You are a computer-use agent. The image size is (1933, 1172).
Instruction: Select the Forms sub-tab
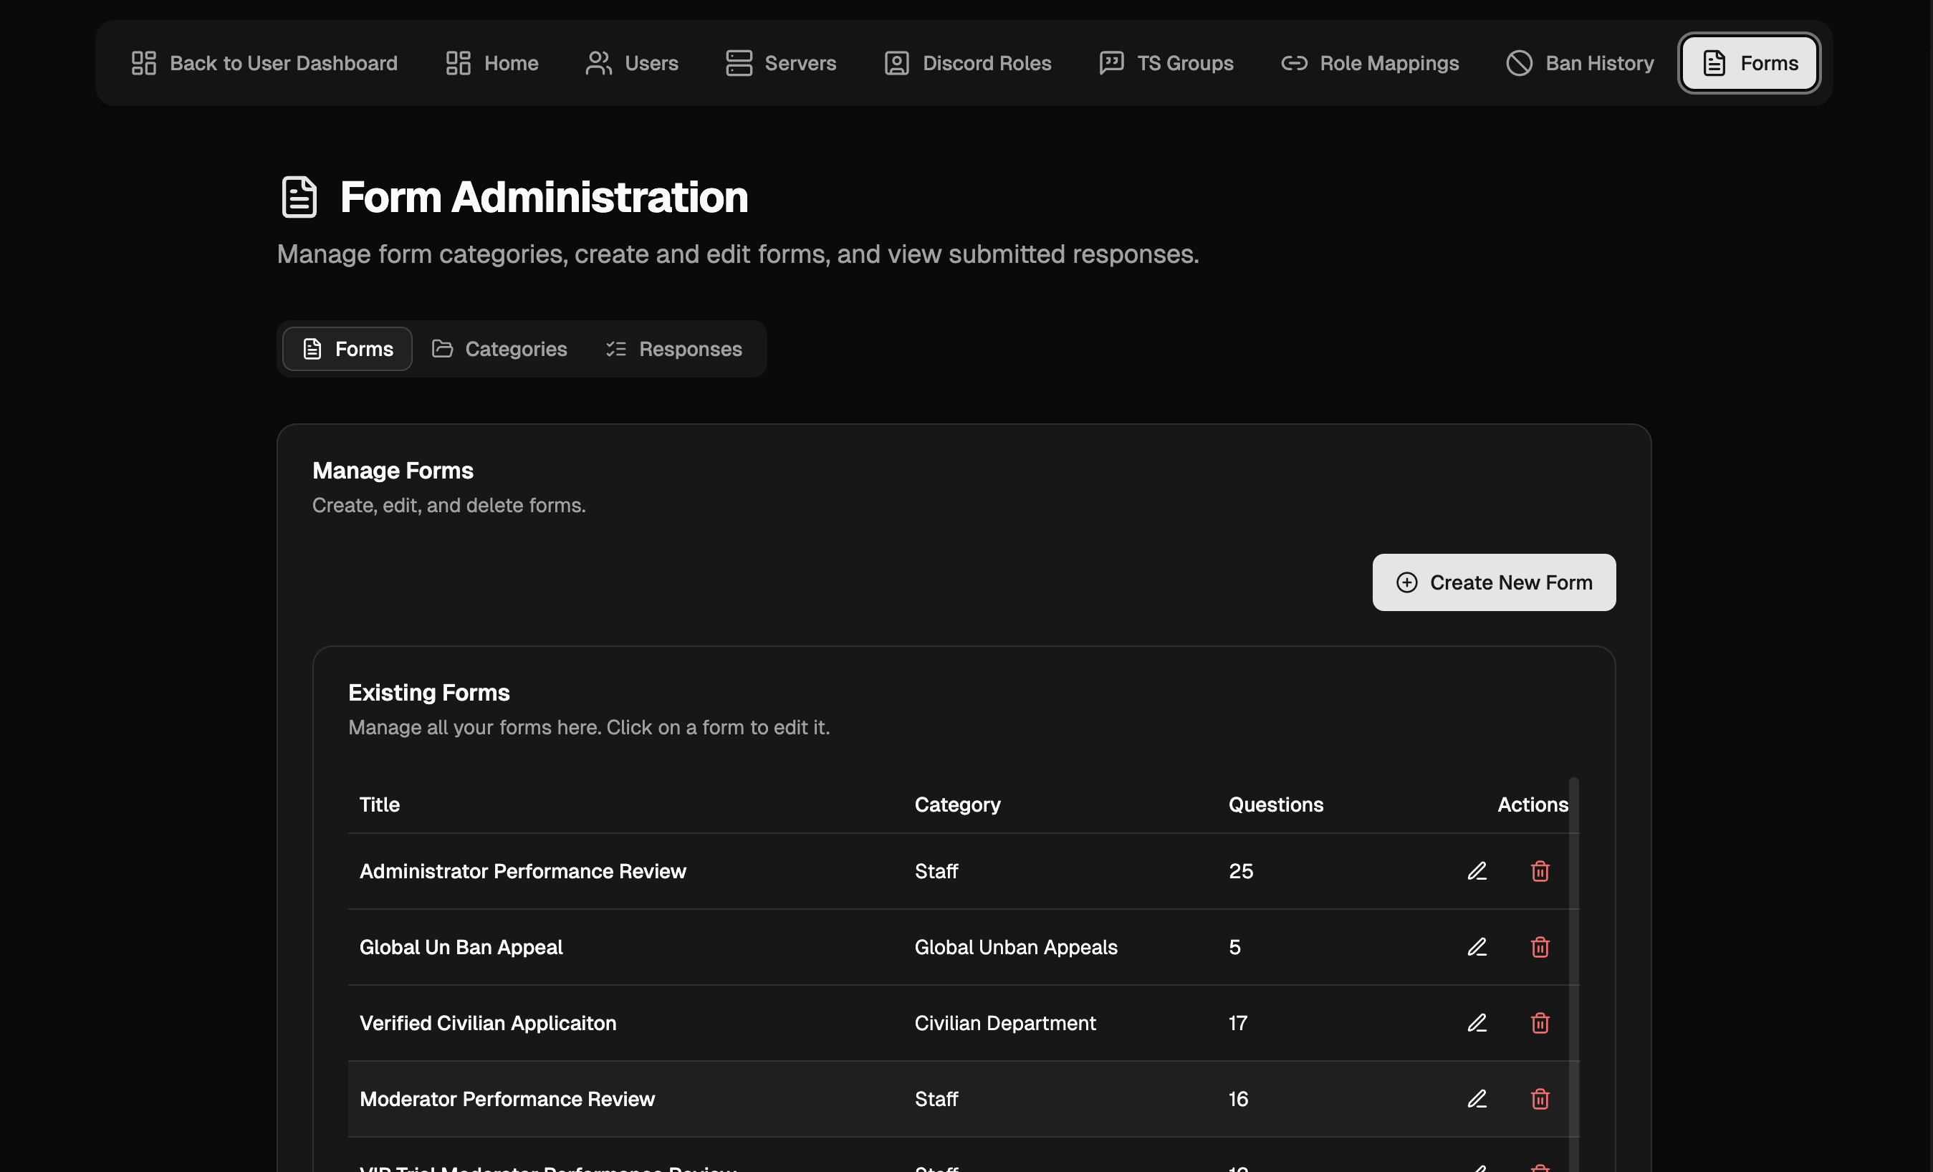347,349
